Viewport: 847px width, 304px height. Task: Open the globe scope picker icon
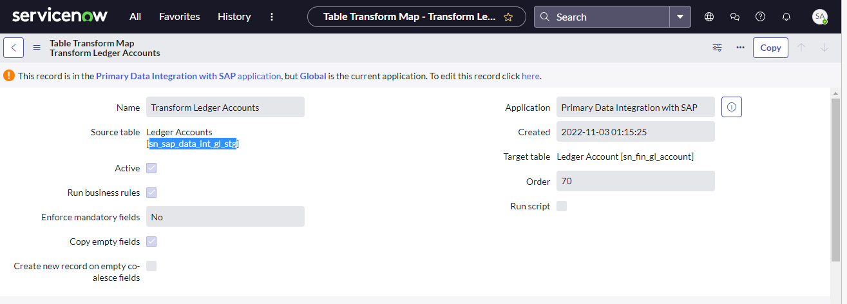[x=709, y=17]
